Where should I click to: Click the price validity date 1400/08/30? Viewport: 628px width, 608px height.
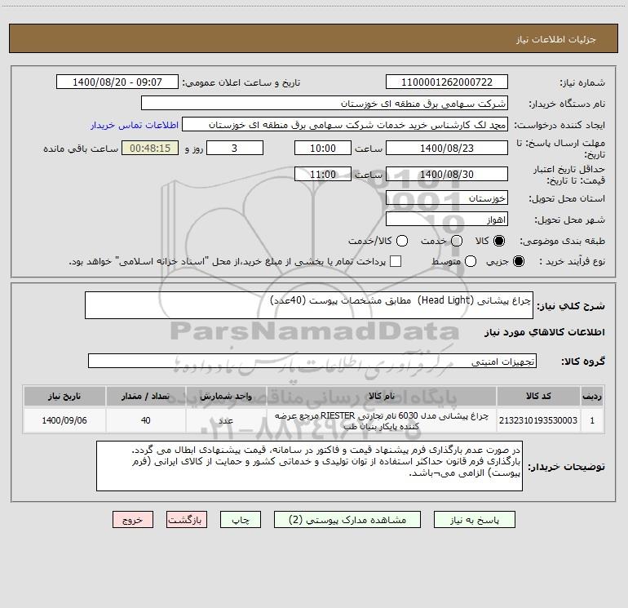click(447, 174)
